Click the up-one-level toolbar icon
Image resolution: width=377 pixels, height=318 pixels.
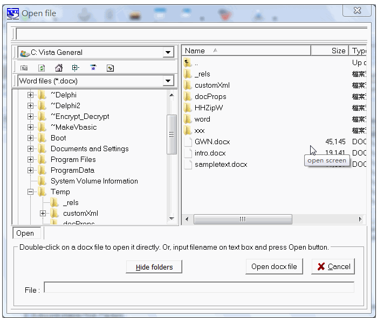[x=24, y=68]
